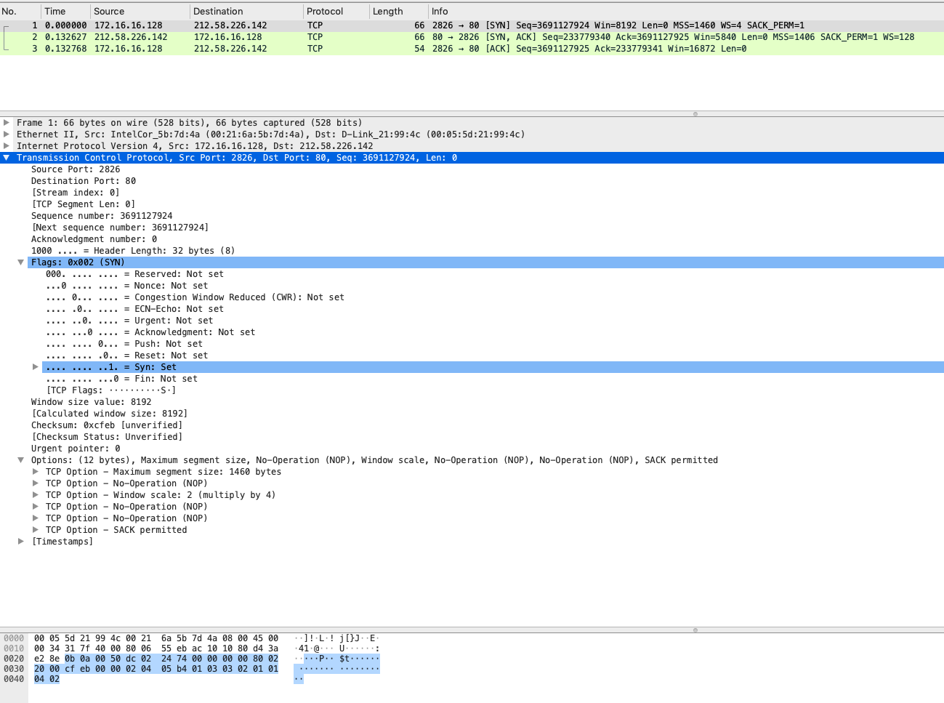Select Sequence number: 3691127924 field
Image resolution: width=944 pixels, height=703 pixels.
coord(102,216)
